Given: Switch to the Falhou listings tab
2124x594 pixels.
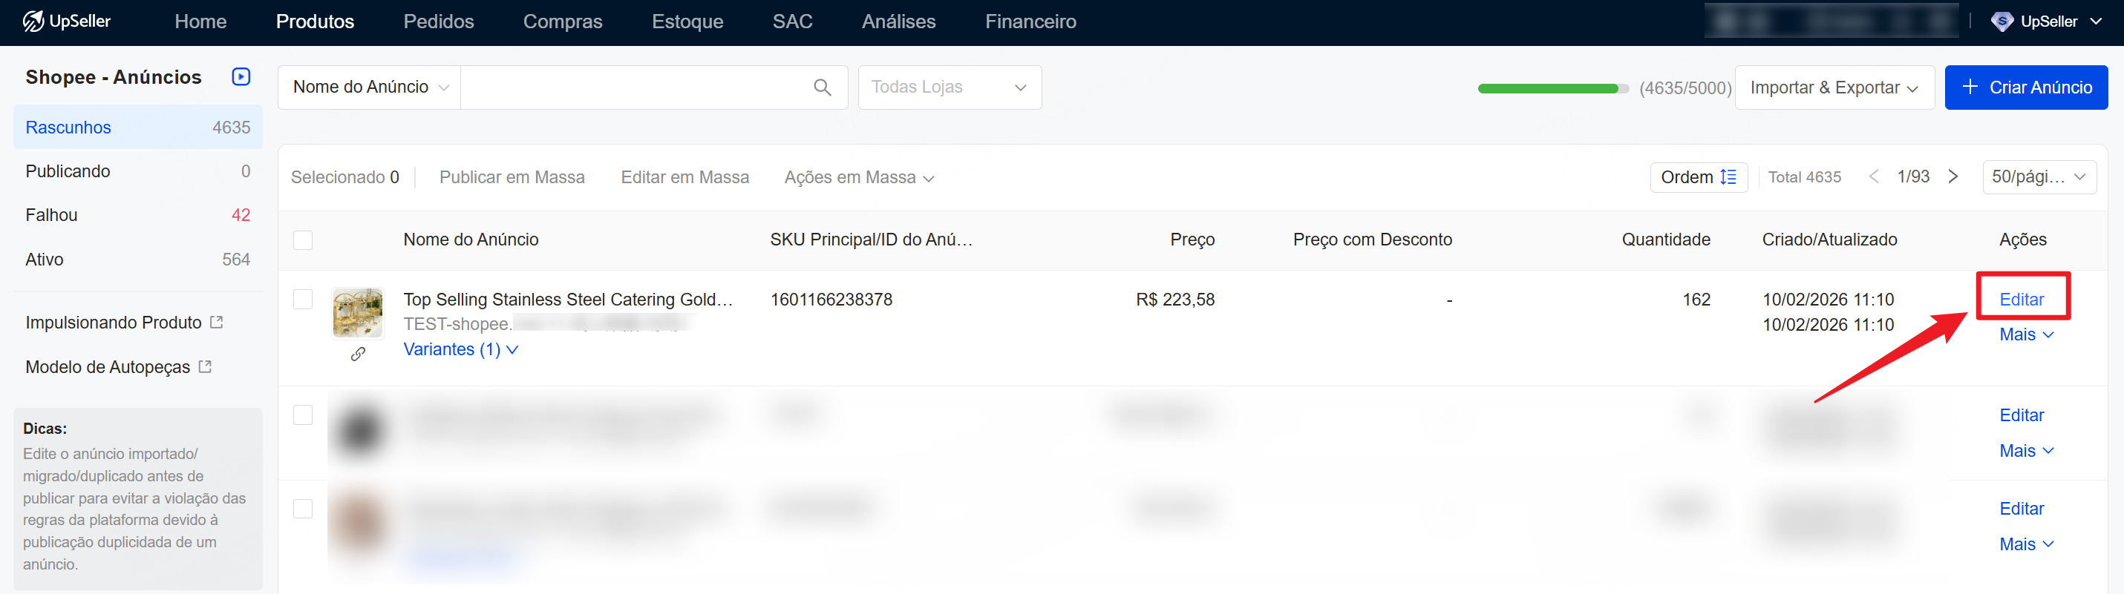Looking at the screenshot, I should pyautogui.click(x=52, y=215).
